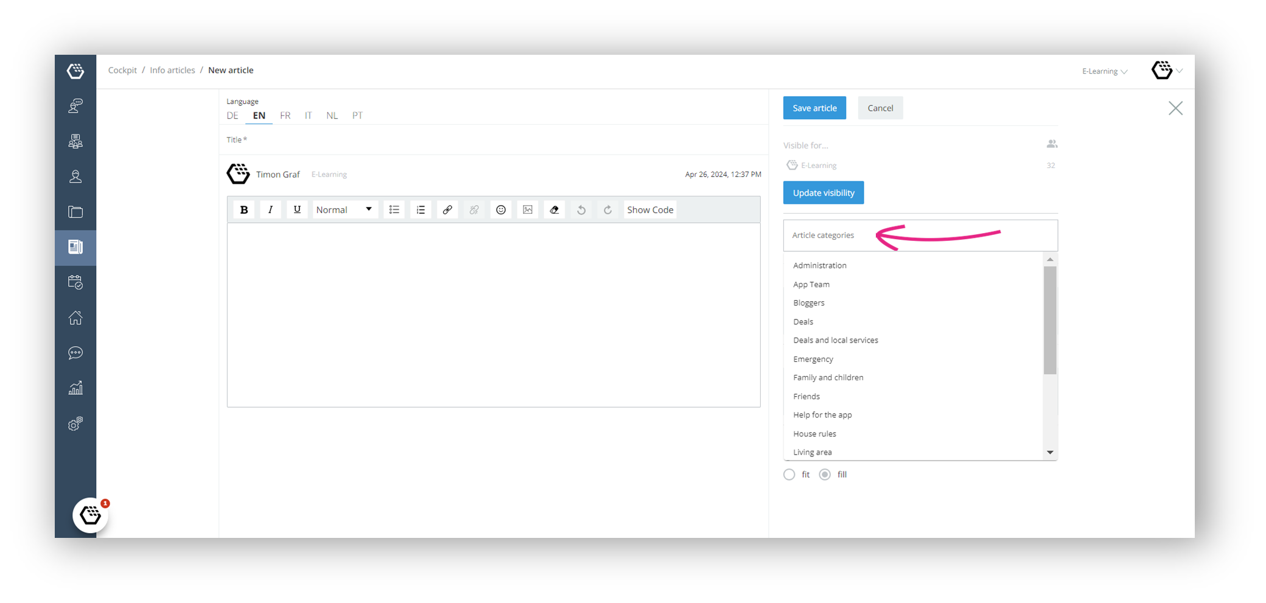Open the house sidebar icon
Image resolution: width=1266 pixels, height=603 pixels.
point(75,318)
